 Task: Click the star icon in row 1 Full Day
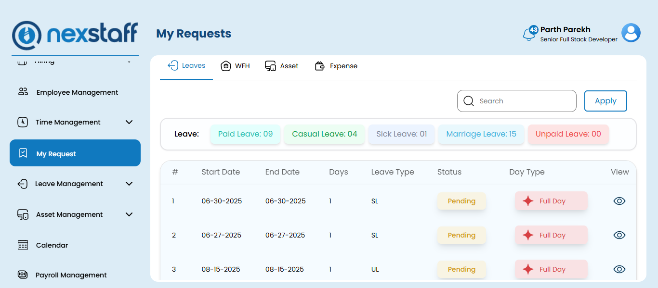click(528, 201)
